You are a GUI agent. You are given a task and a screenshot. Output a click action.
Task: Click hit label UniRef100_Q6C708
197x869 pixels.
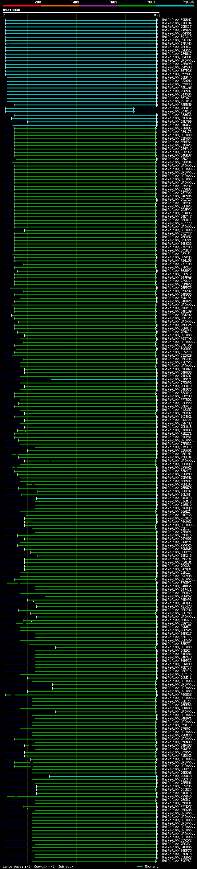pyautogui.click(x=176, y=613)
